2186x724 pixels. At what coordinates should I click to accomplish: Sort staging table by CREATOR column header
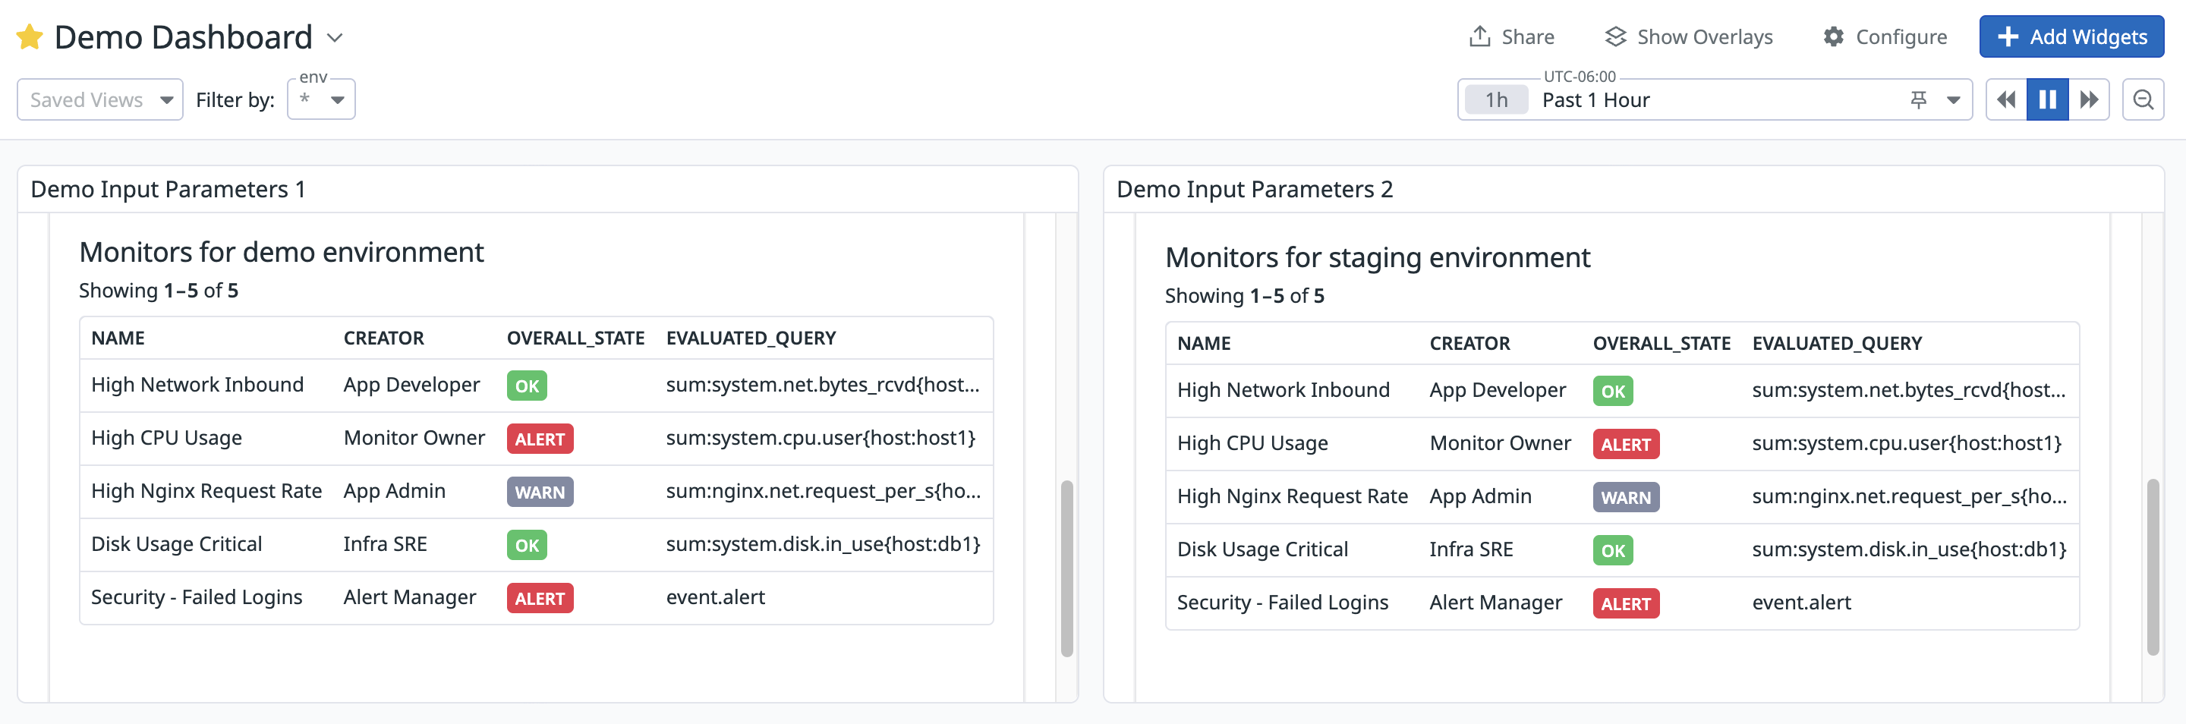coord(1469,343)
